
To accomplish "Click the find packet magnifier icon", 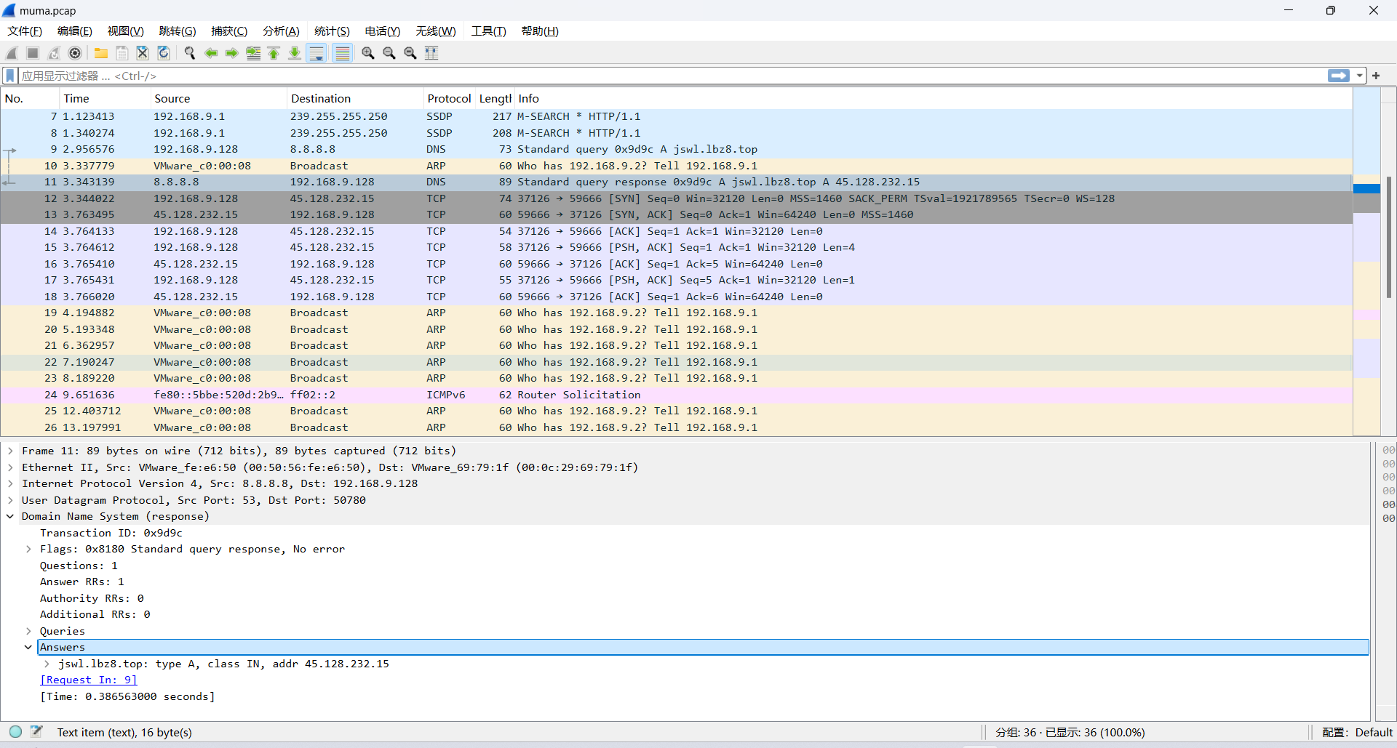I will click(190, 53).
